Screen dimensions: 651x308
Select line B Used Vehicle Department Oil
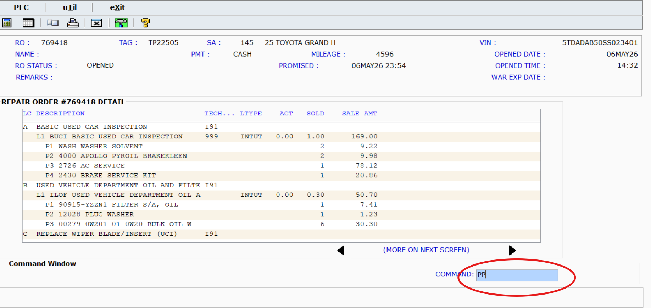(281, 185)
